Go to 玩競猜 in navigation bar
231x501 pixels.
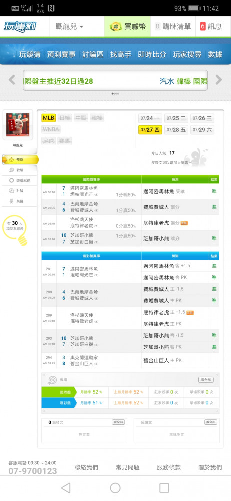pos(30,54)
